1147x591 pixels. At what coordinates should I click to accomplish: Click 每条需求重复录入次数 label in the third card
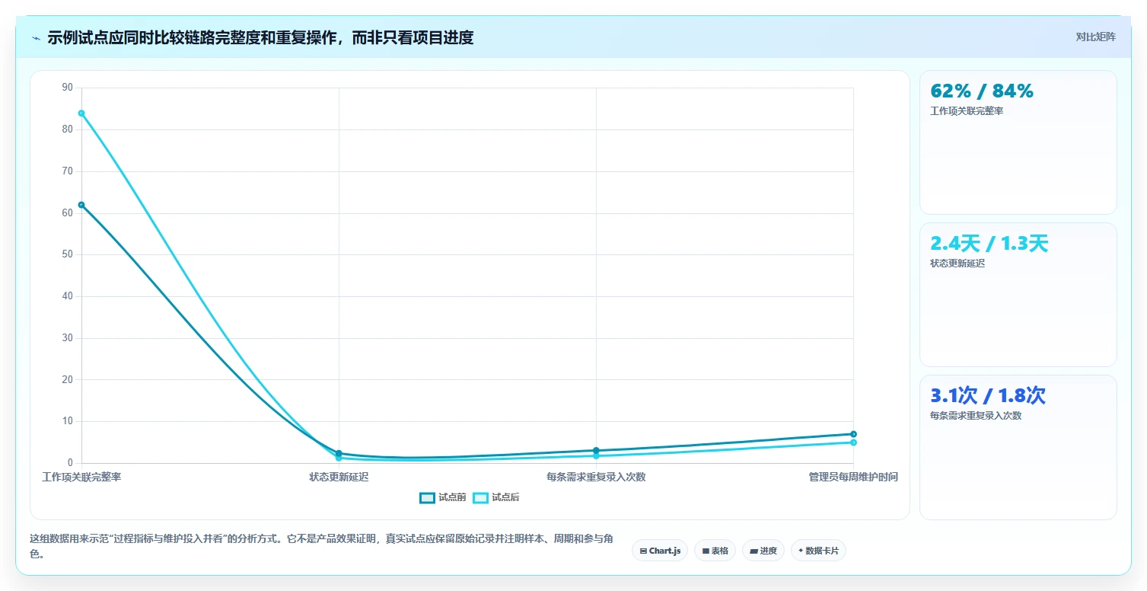[976, 416]
